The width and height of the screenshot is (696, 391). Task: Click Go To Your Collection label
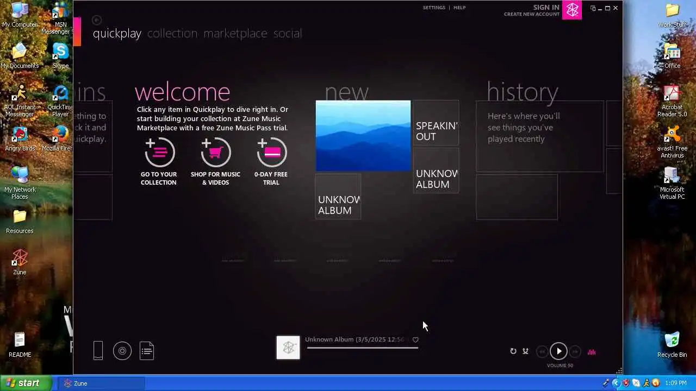tap(159, 179)
